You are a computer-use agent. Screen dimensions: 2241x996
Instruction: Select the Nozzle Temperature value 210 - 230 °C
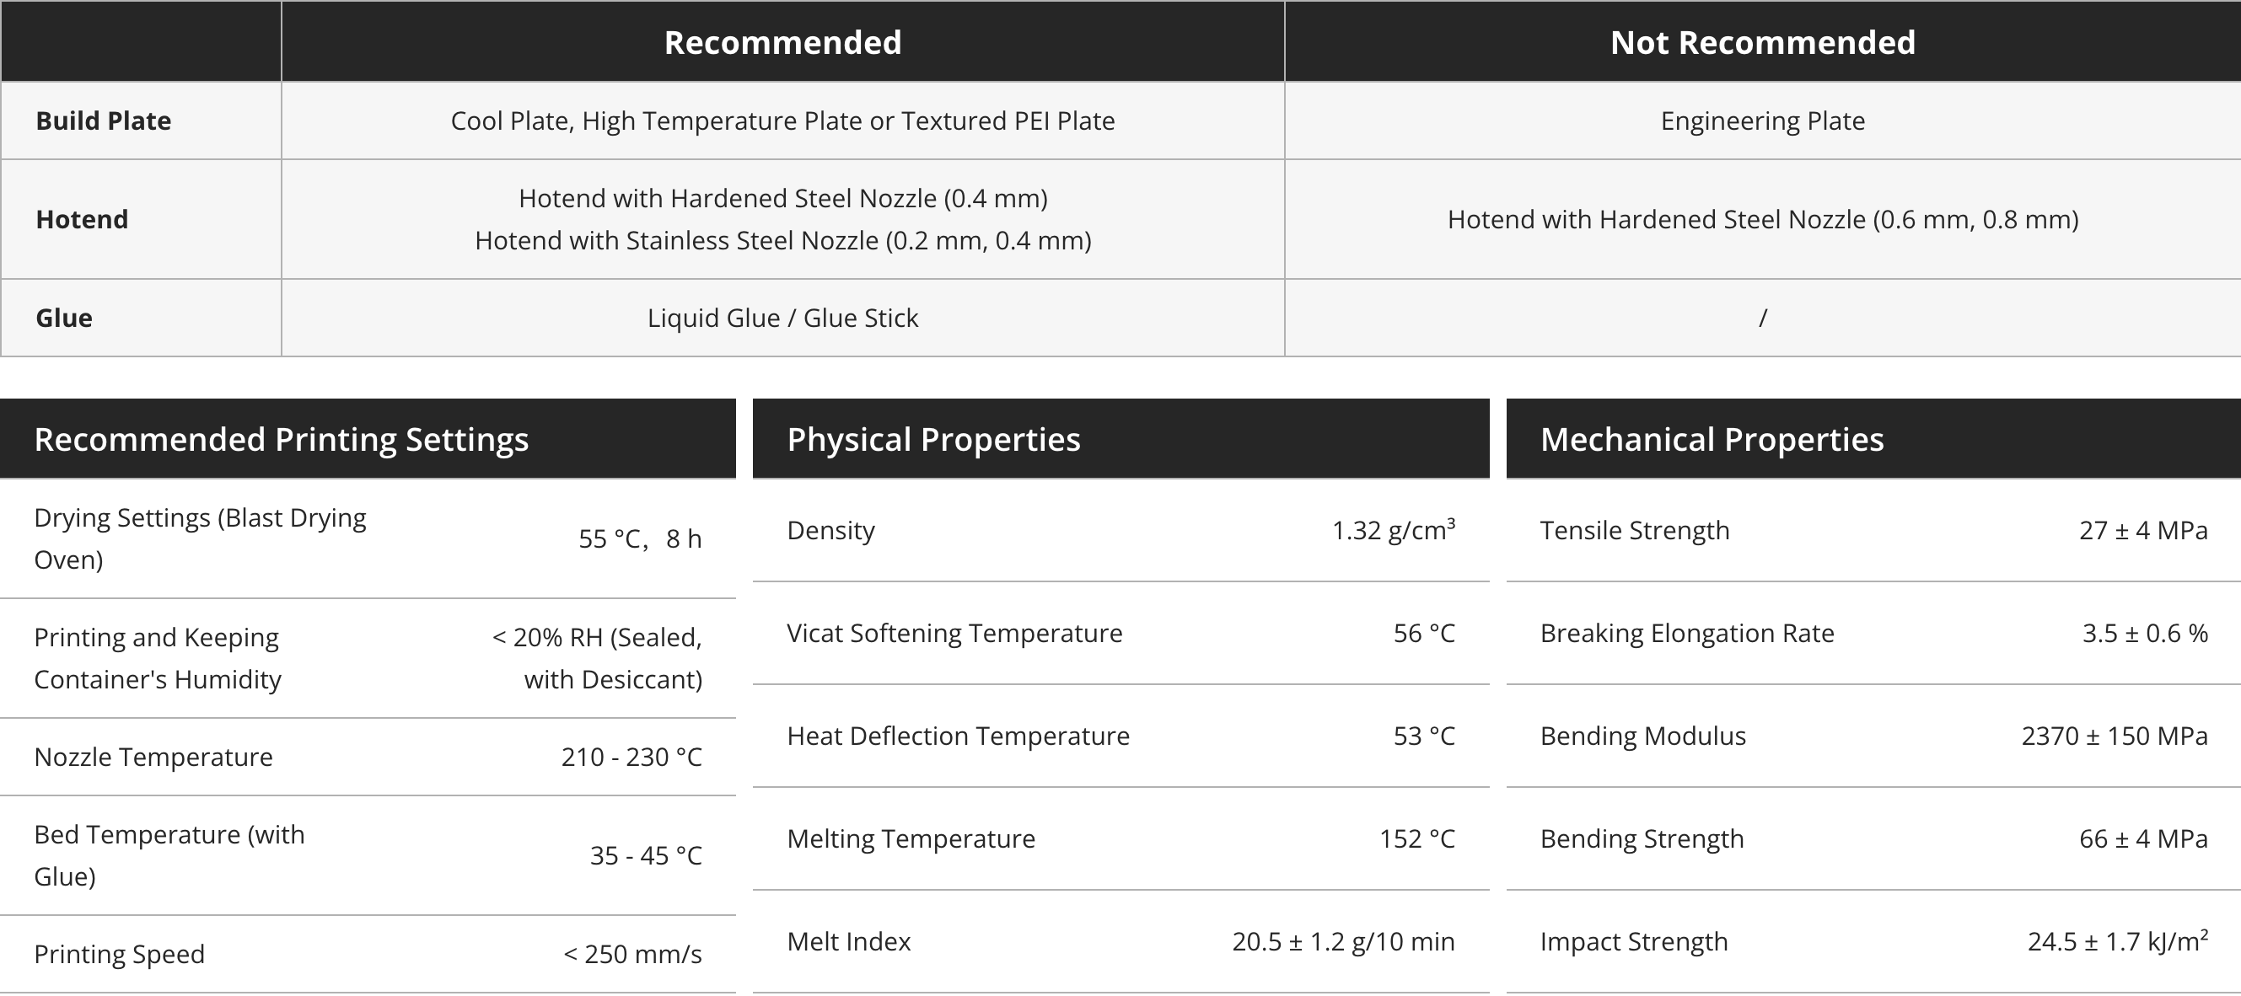coord(631,757)
